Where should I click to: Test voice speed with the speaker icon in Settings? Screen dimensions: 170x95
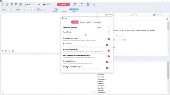[x=109, y=32]
